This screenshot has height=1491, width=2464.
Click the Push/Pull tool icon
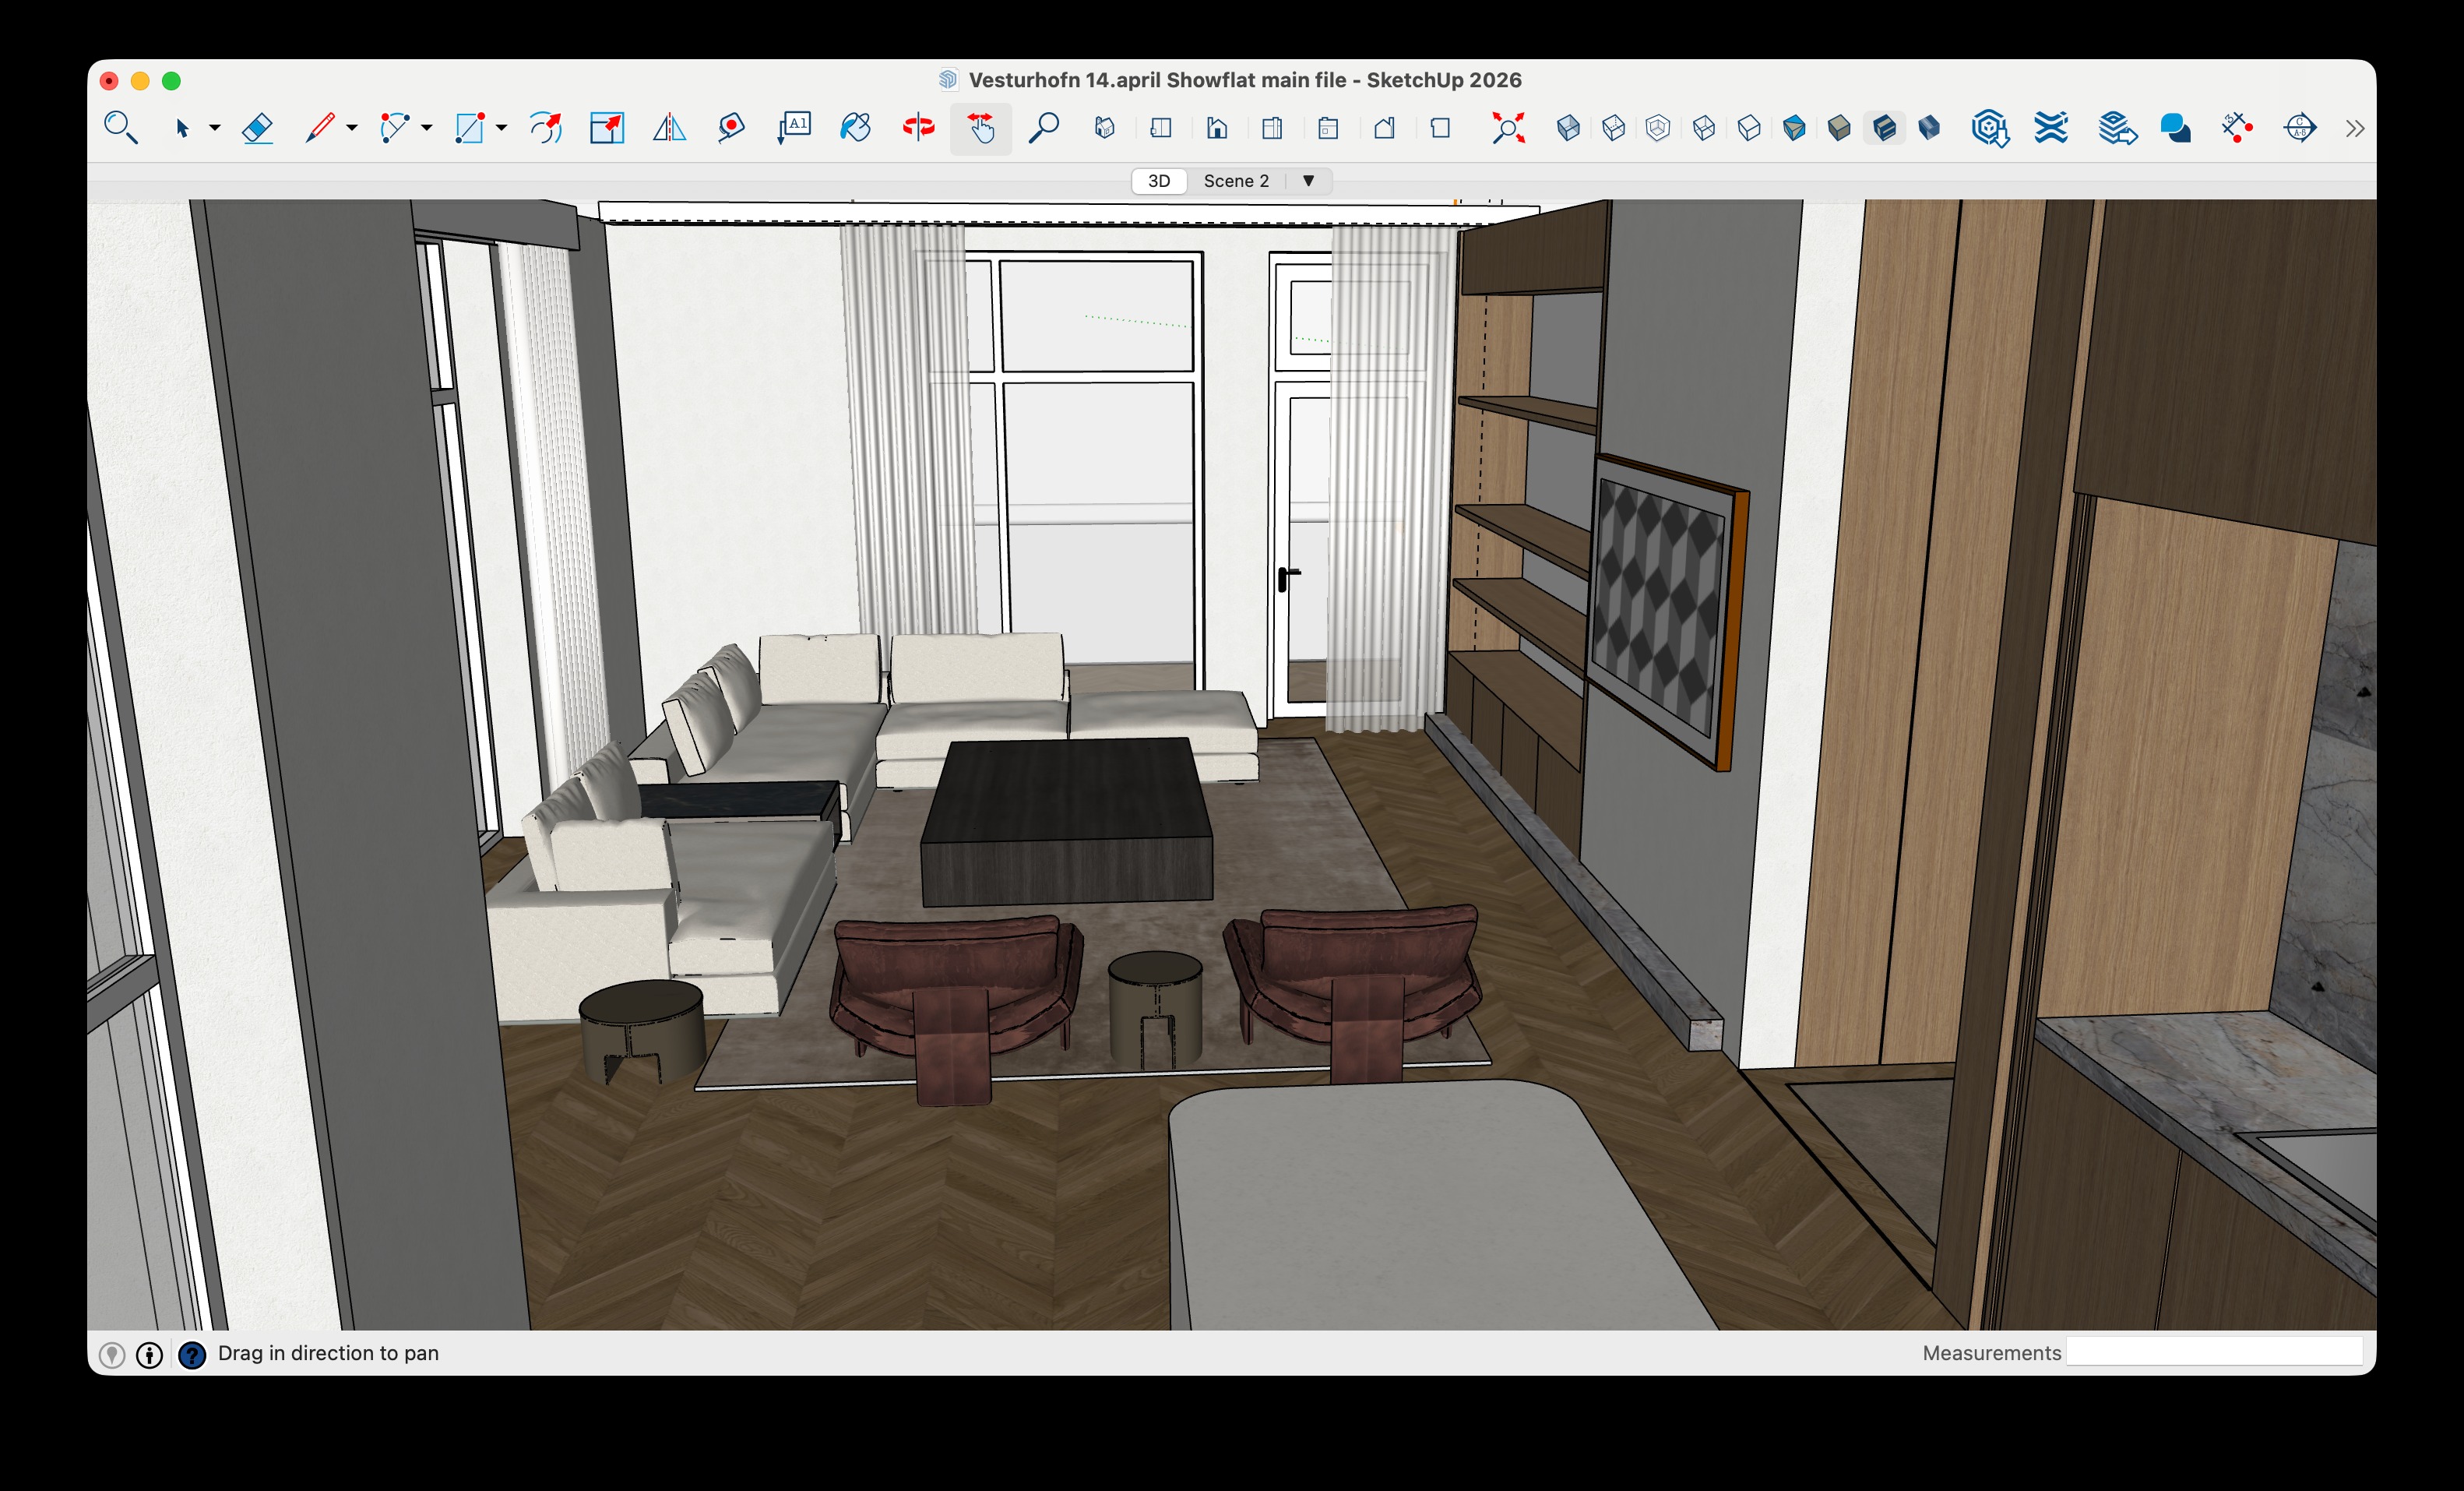coord(607,128)
